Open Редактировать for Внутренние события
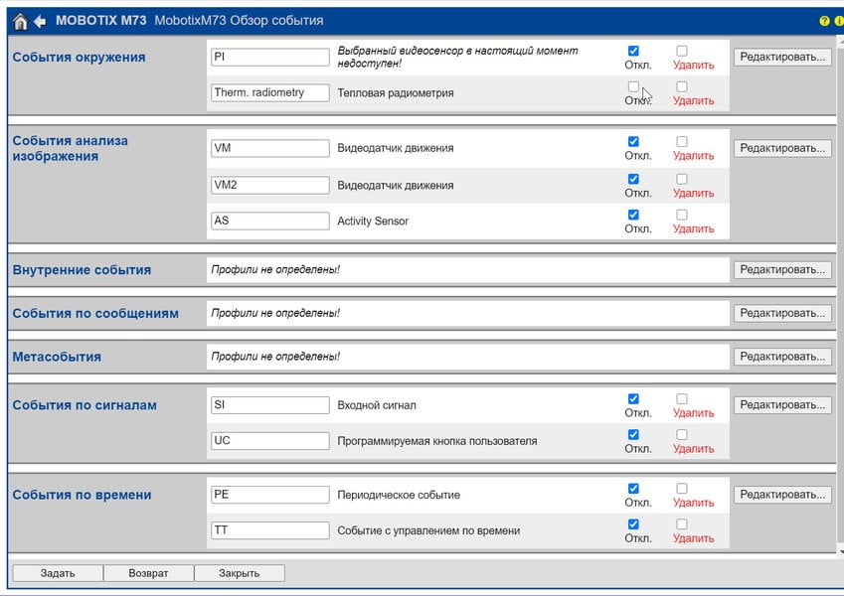The width and height of the screenshot is (844, 596). click(x=782, y=270)
